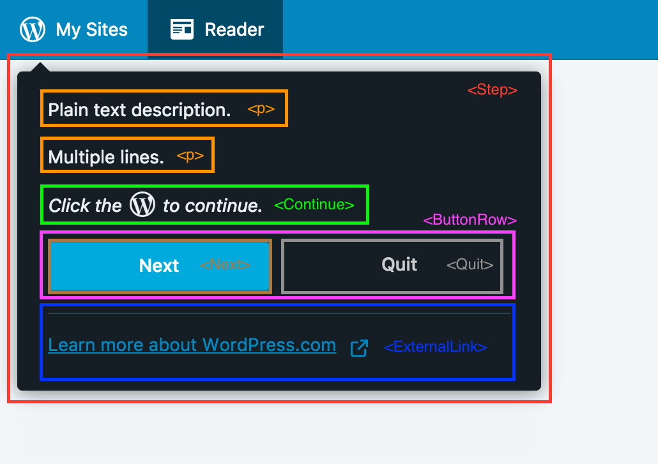This screenshot has width=658, height=464.
Task: Click the pink <ButtonRow> annotation label
Action: pos(470,220)
